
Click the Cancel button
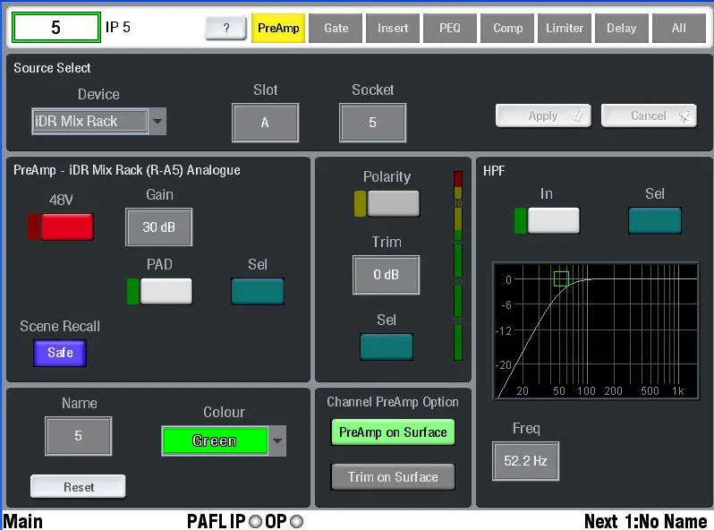coord(649,115)
